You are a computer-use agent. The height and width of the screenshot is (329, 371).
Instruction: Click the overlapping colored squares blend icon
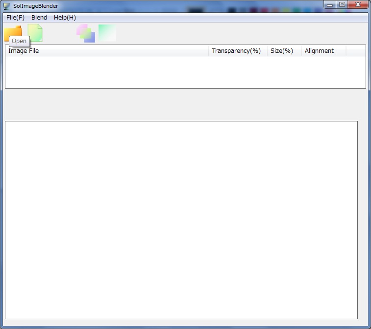[x=86, y=33]
